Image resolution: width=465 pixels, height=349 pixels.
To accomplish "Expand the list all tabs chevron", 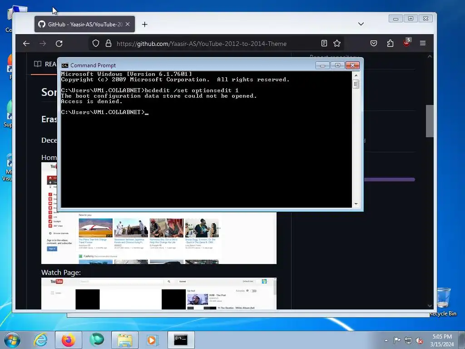I will point(361,24).
